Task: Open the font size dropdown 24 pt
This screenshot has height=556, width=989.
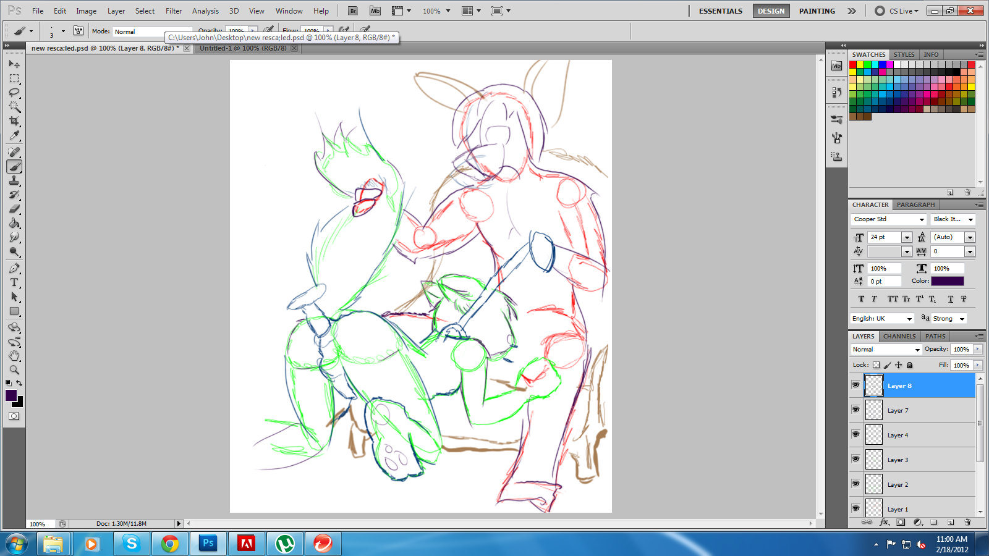Action: [x=907, y=237]
